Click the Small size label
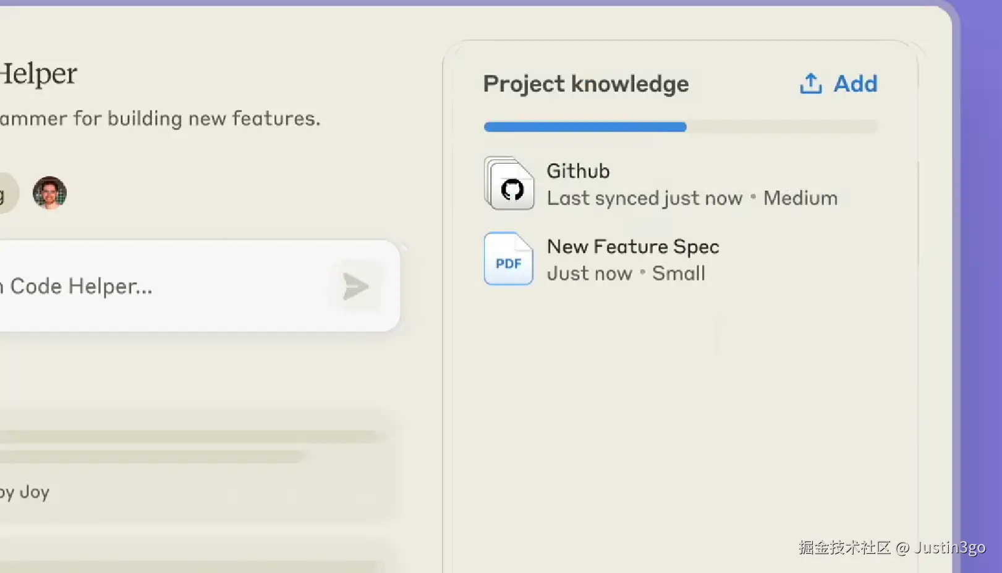Image resolution: width=1002 pixels, height=573 pixels. click(x=679, y=274)
